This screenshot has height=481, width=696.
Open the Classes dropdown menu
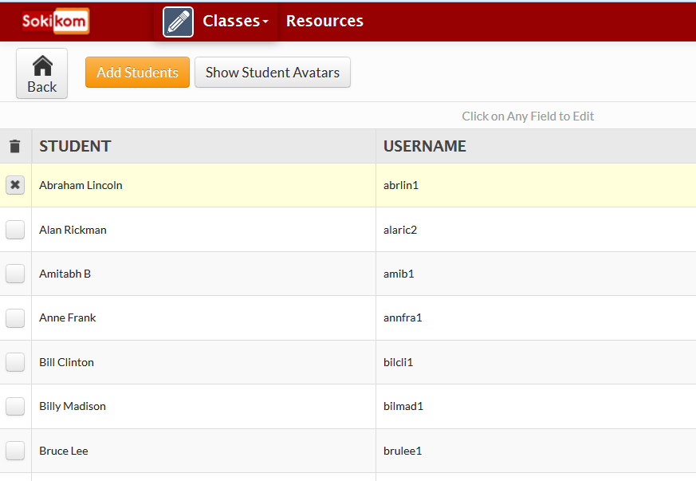click(x=235, y=22)
